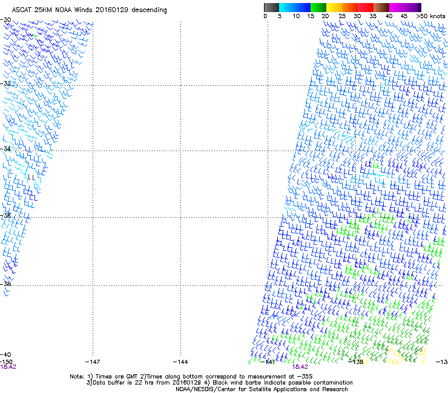448x393 pixels.
Task: Click the purple 18:42 time near -141
Action: [x=300, y=367]
